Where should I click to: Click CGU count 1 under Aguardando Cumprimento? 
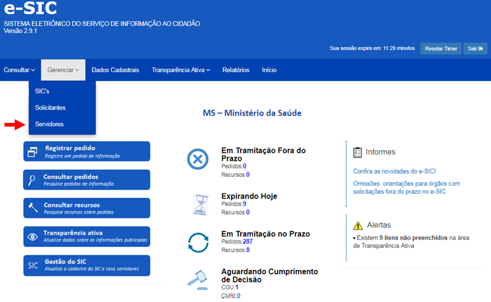click(237, 287)
